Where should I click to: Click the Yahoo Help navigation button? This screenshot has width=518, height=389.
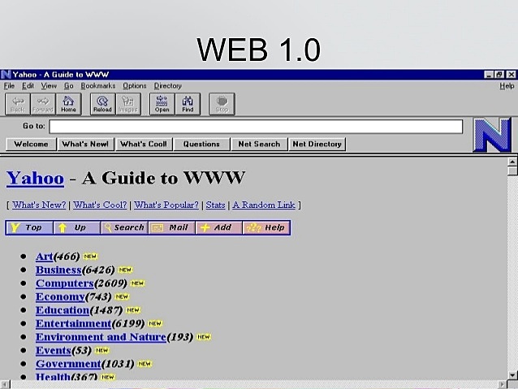[266, 227]
